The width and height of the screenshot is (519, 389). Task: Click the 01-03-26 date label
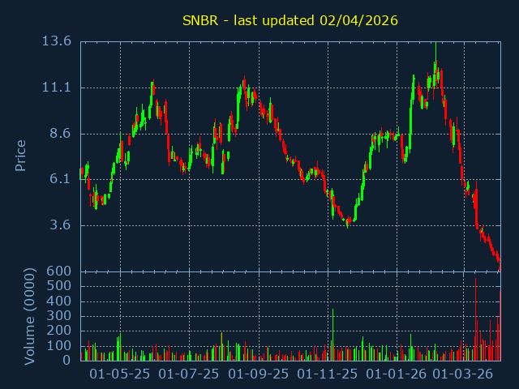pos(462,374)
